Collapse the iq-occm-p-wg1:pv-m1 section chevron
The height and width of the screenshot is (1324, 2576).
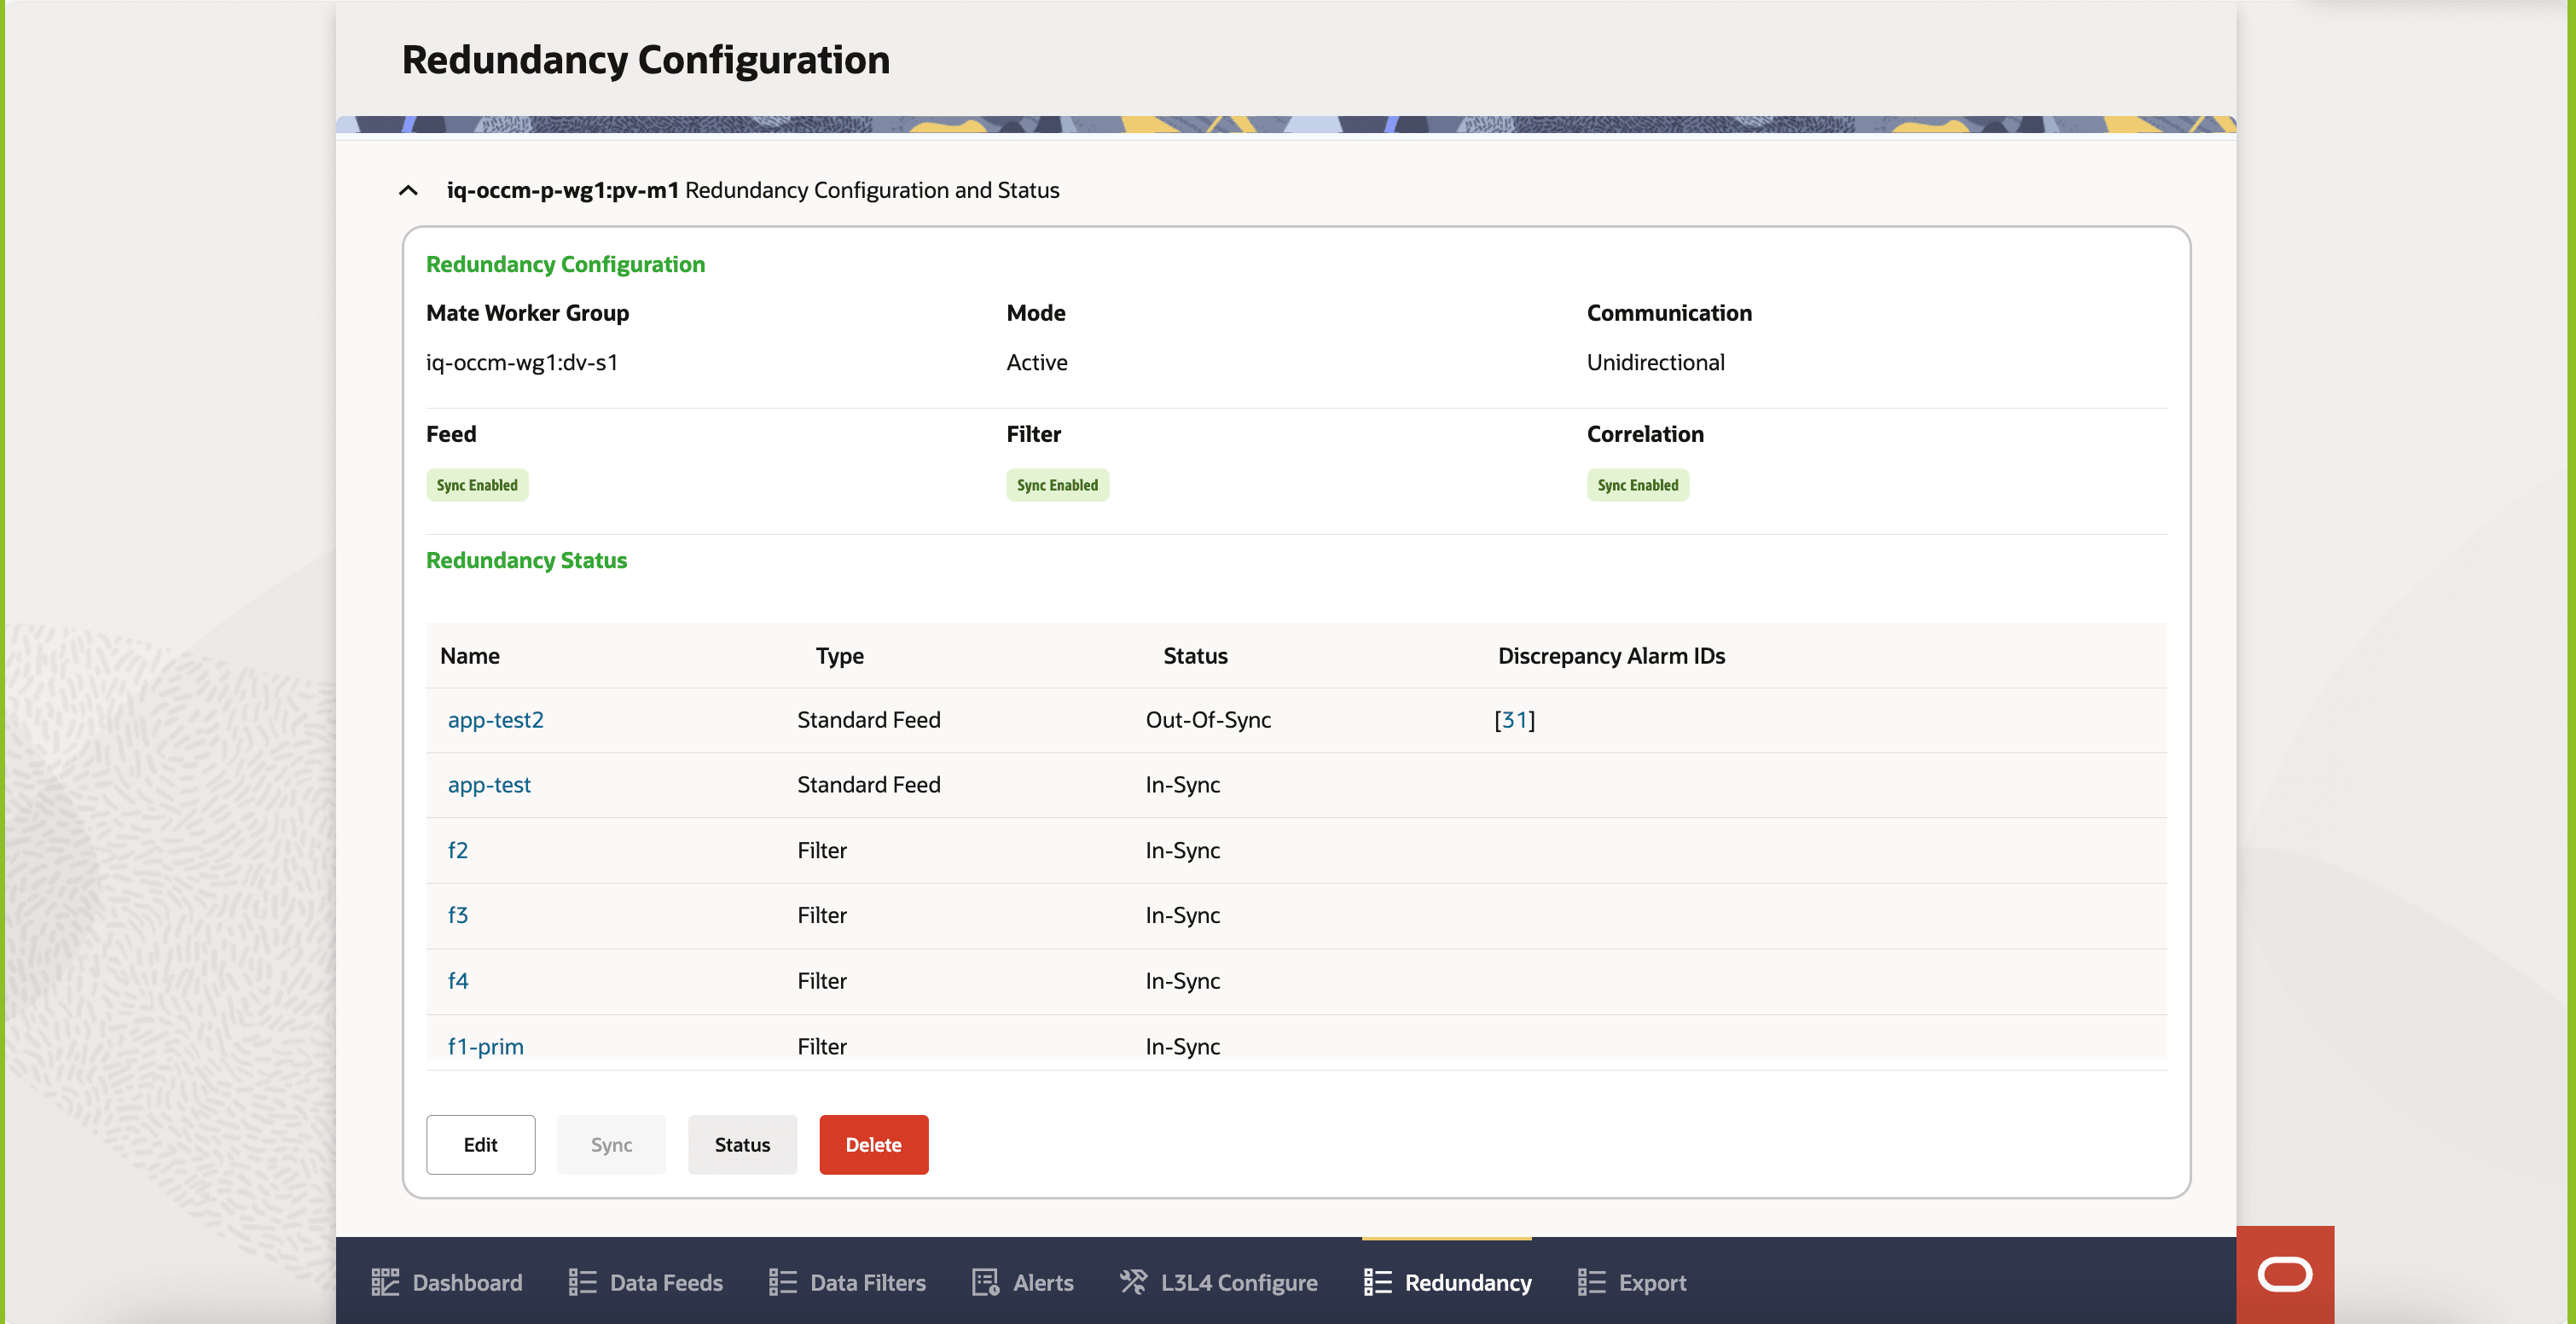408,190
